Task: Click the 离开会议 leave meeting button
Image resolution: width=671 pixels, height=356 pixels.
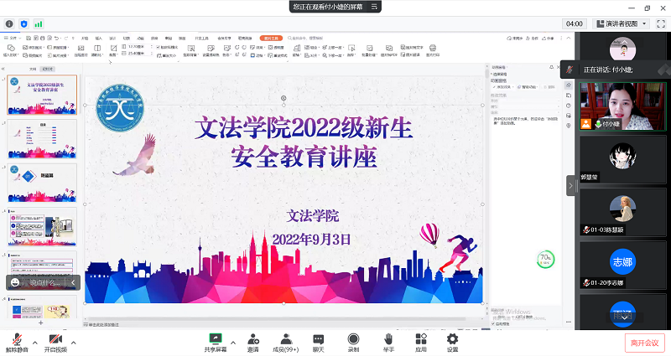Action: pos(644,343)
